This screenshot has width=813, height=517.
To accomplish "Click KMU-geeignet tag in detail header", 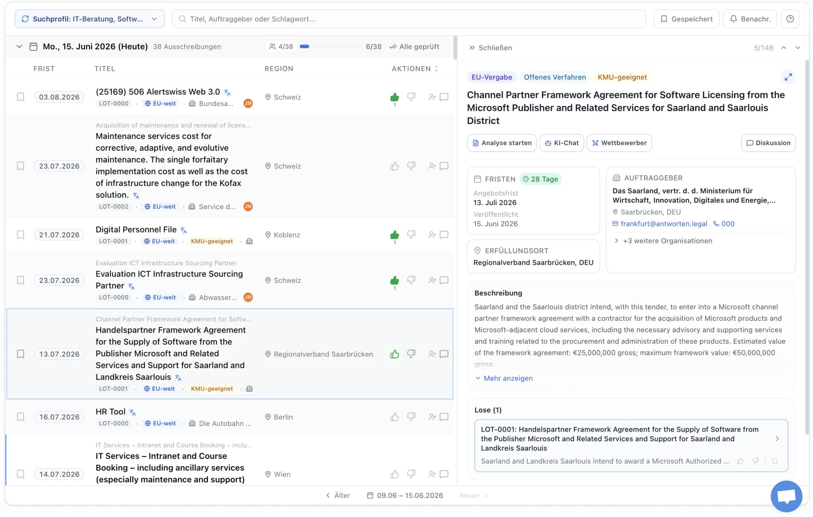I will (622, 77).
